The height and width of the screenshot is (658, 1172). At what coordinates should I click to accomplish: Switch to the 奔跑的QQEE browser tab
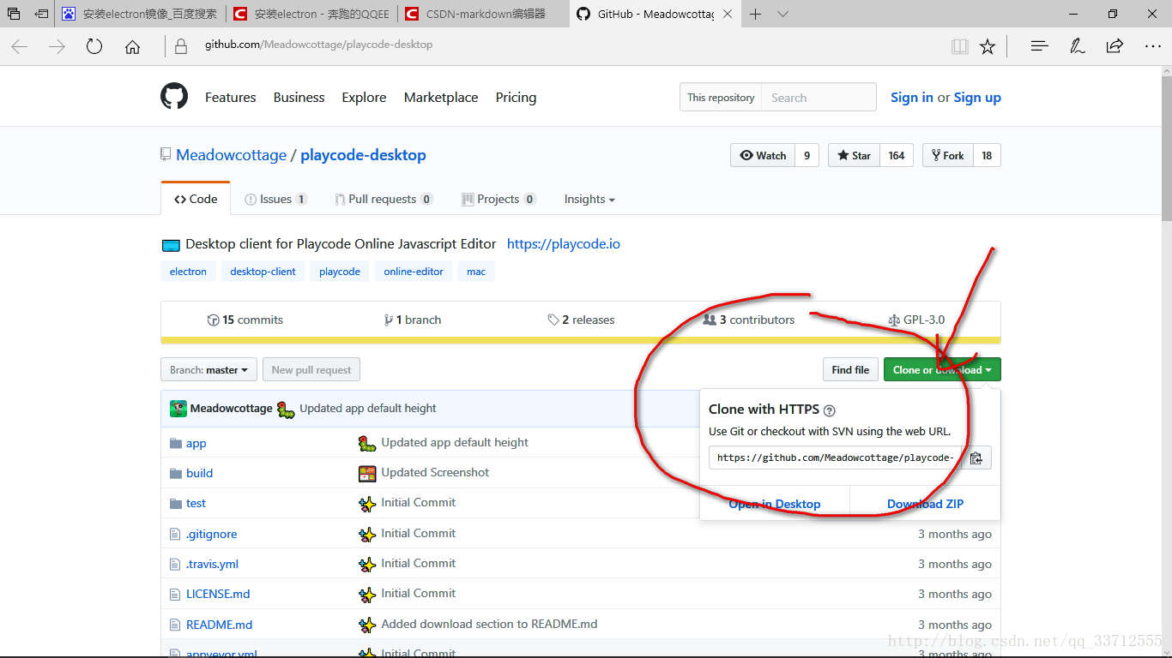312,14
